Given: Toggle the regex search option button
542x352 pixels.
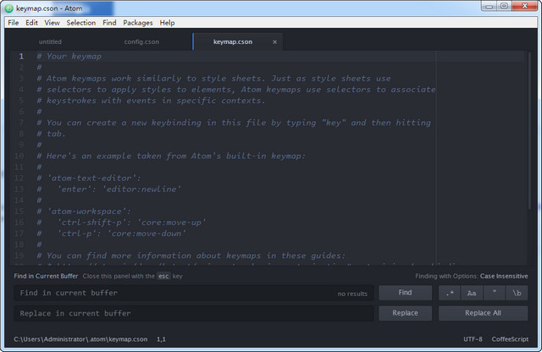Looking at the screenshot, I should (449, 293).
